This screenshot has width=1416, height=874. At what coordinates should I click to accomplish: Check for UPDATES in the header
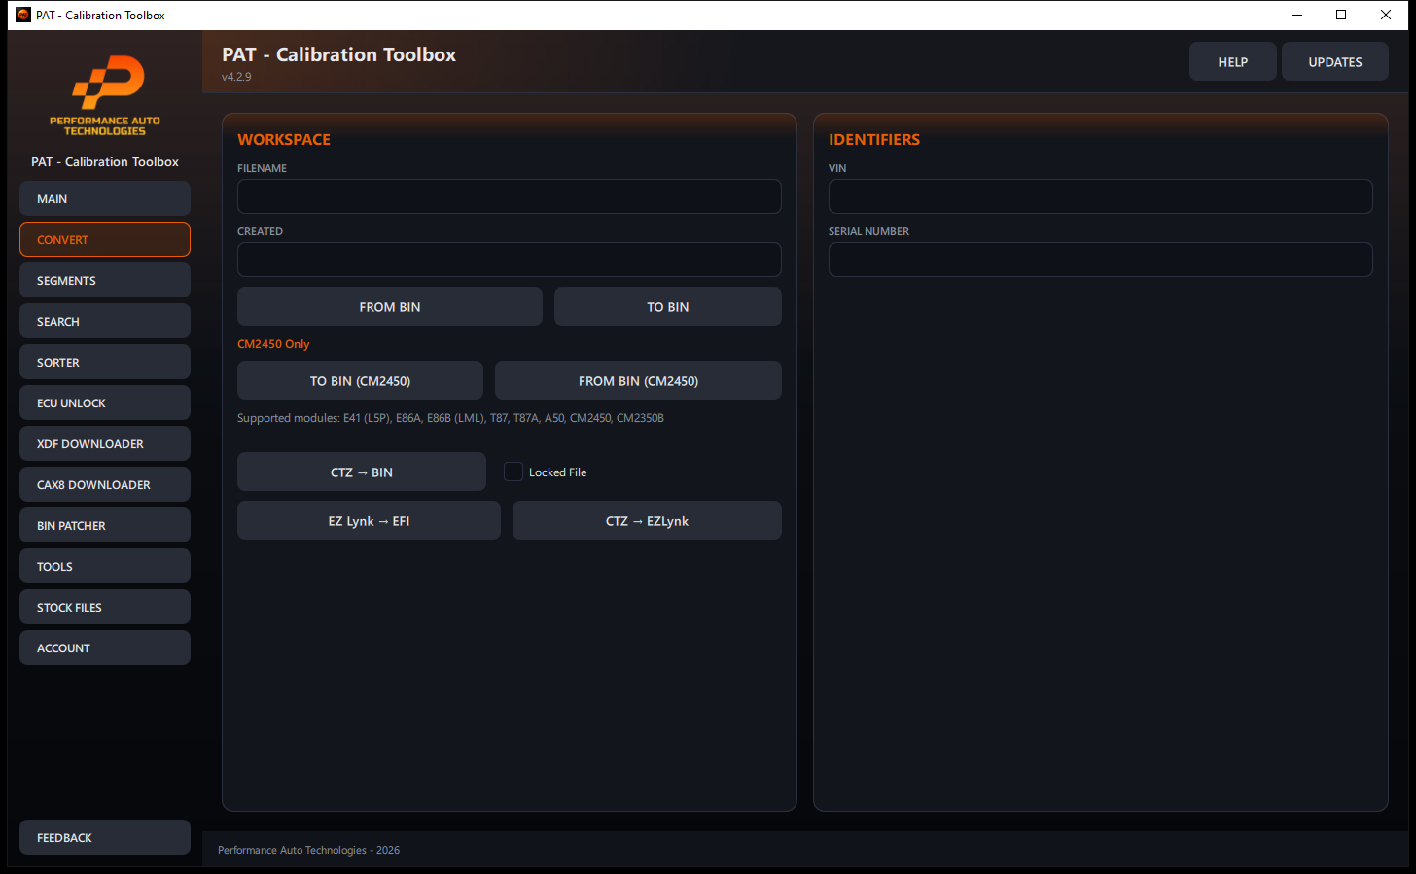pyautogui.click(x=1335, y=61)
